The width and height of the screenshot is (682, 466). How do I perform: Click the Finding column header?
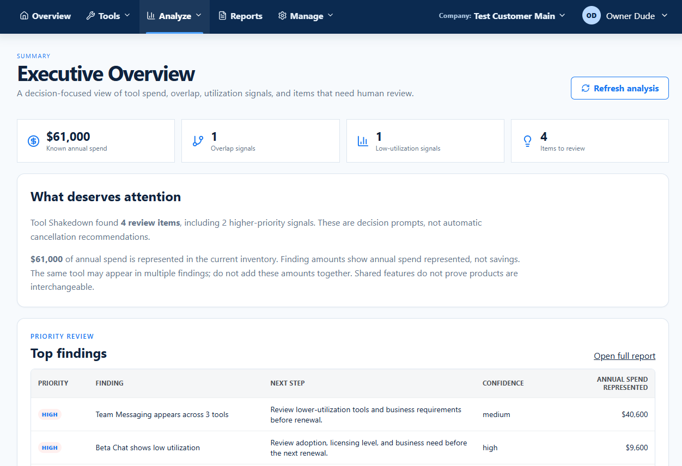pyautogui.click(x=109, y=383)
